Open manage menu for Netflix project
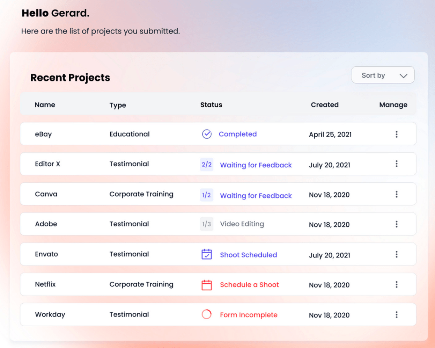This screenshot has height=348, width=435. pyautogui.click(x=396, y=284)
